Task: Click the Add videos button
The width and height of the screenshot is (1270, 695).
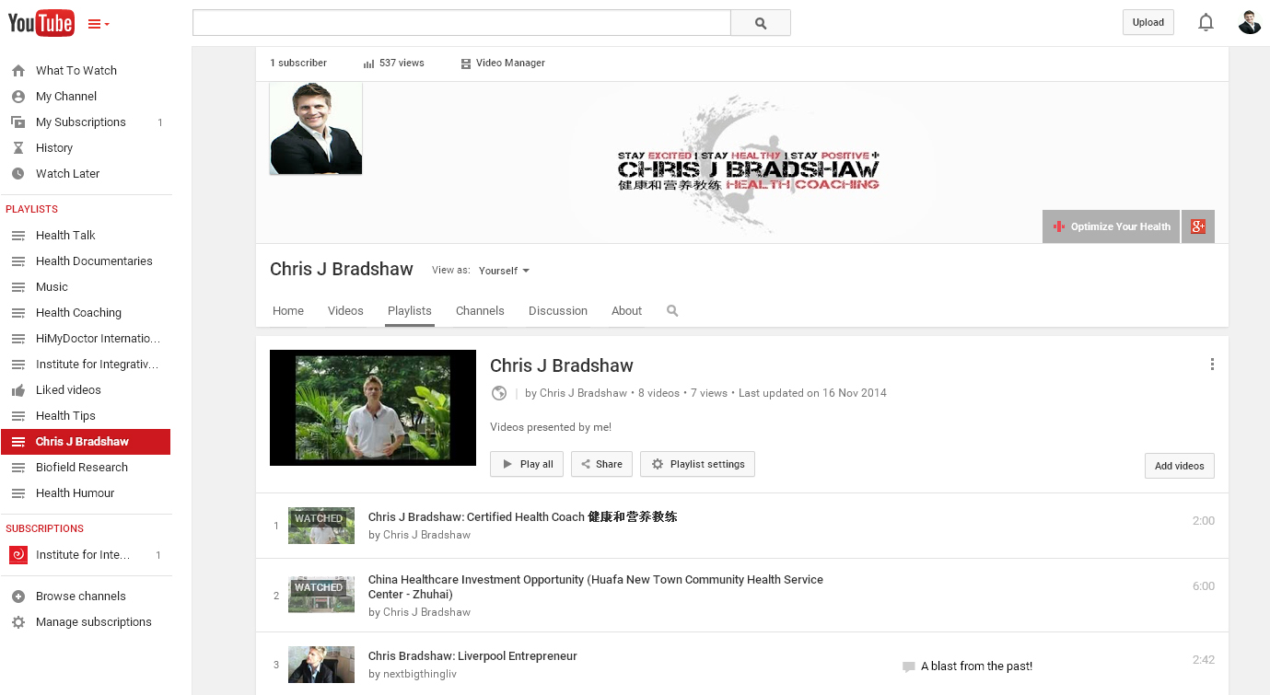Action: pyautogui.click(x=1179, y=466)
